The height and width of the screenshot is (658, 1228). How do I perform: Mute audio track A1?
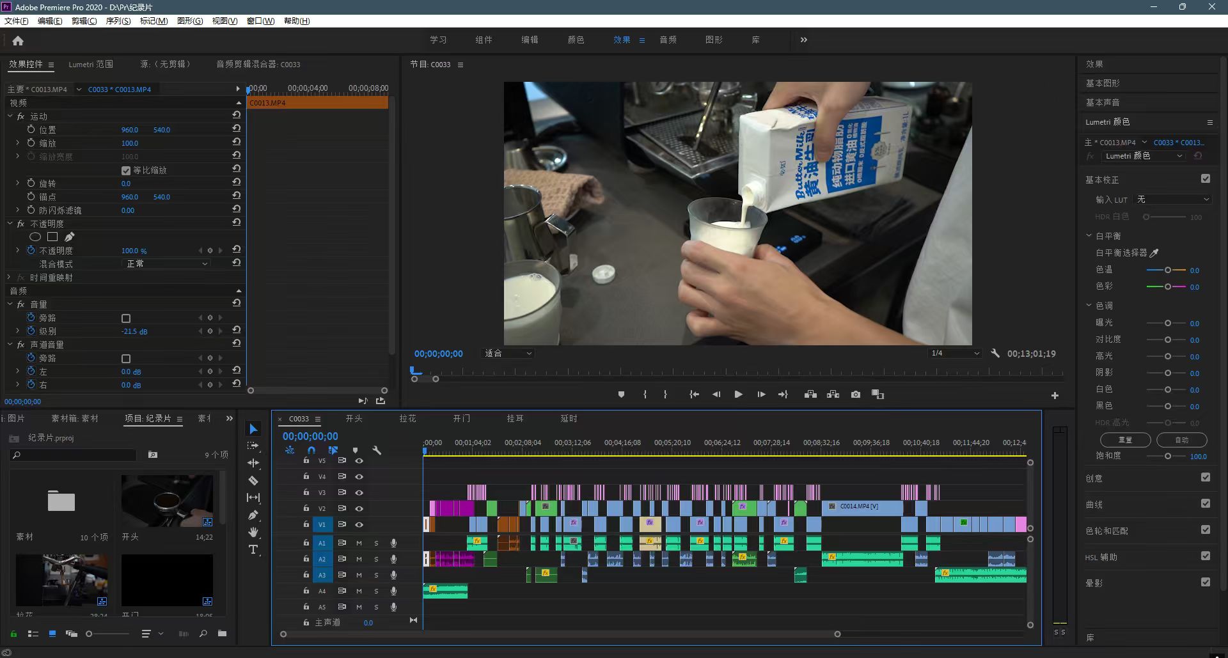point(359,543)
